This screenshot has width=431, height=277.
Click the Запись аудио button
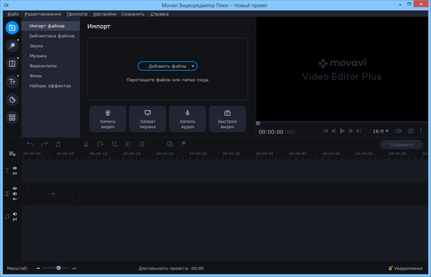tap(187, 119)
